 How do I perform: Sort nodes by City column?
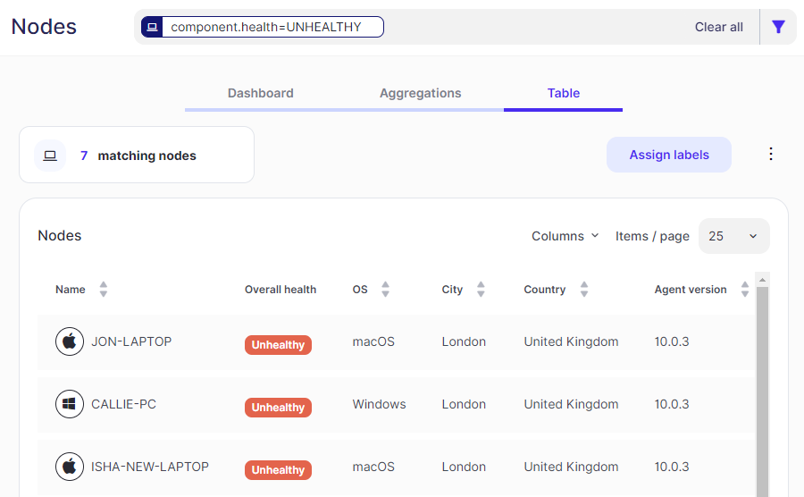pos(481,290)
